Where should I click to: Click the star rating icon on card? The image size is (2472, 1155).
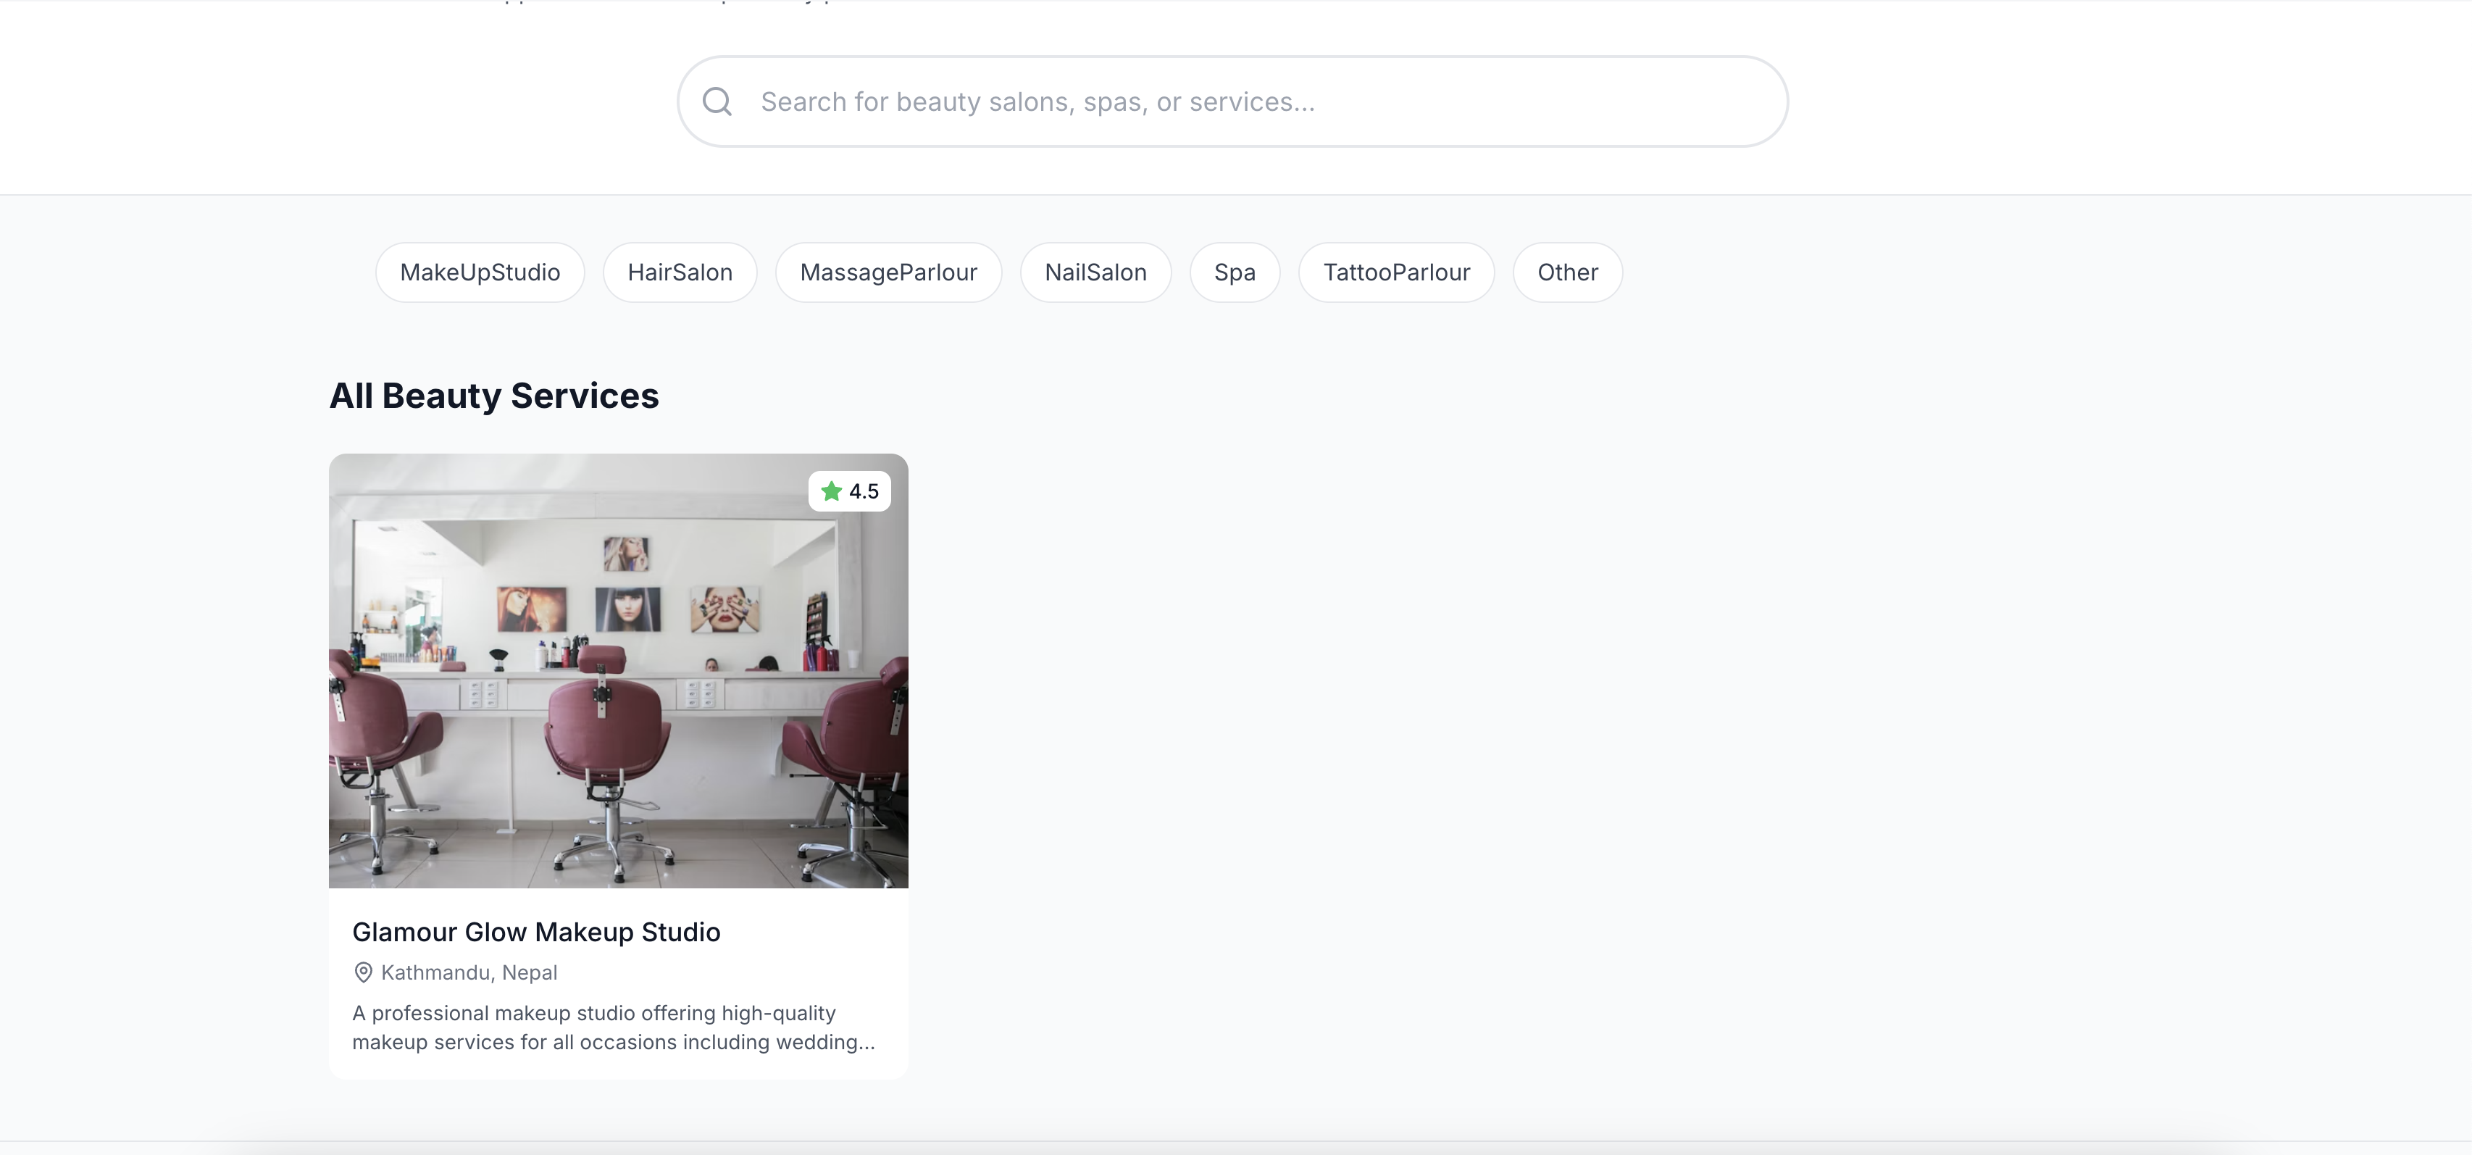[830, 490]
